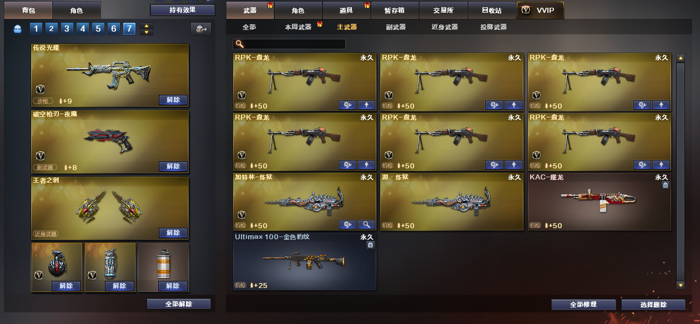Click the scrollbar down arrow in weapon list
This screenshot has width=700, height=324.
[680, 285]
